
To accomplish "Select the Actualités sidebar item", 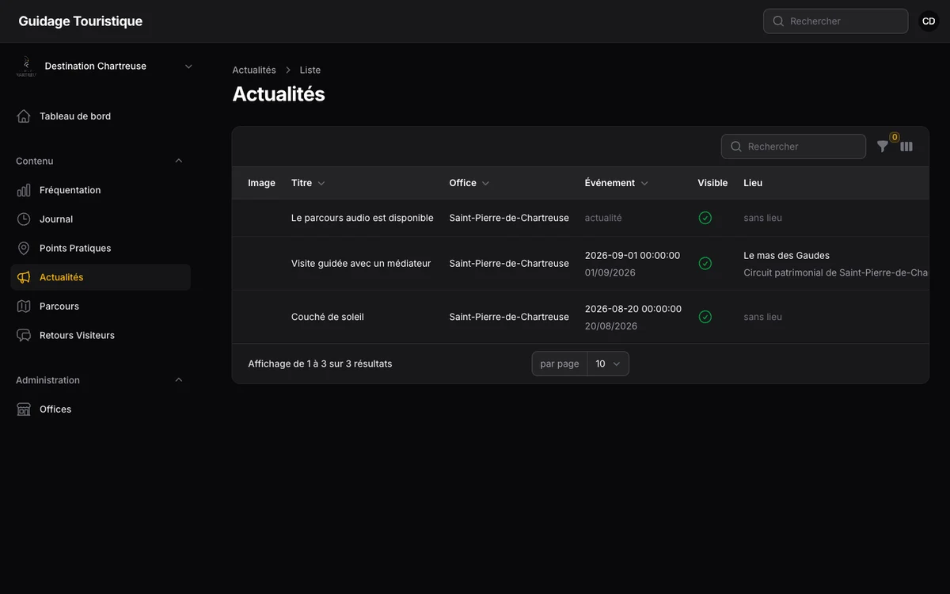I will coord(101,277).
